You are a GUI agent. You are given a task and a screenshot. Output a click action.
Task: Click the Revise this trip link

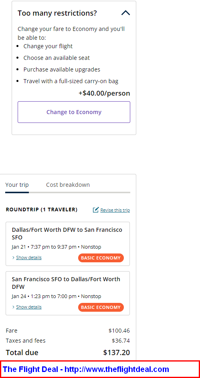click(115, 210)
